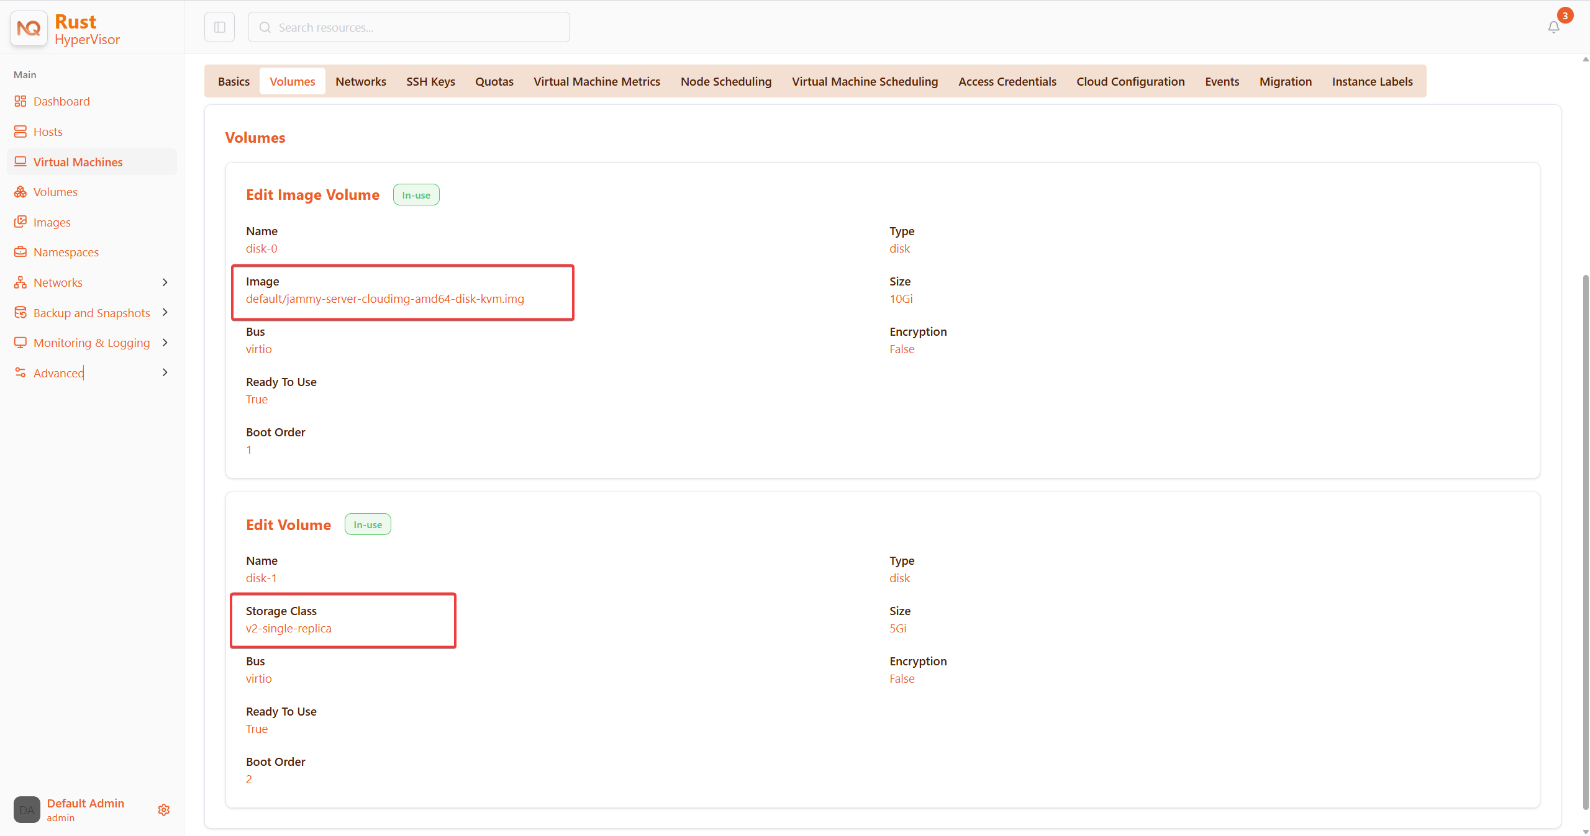Screen dimensions: 1590x836
Task: Click the Dashboard grid icon
Action: pos(20,101)
